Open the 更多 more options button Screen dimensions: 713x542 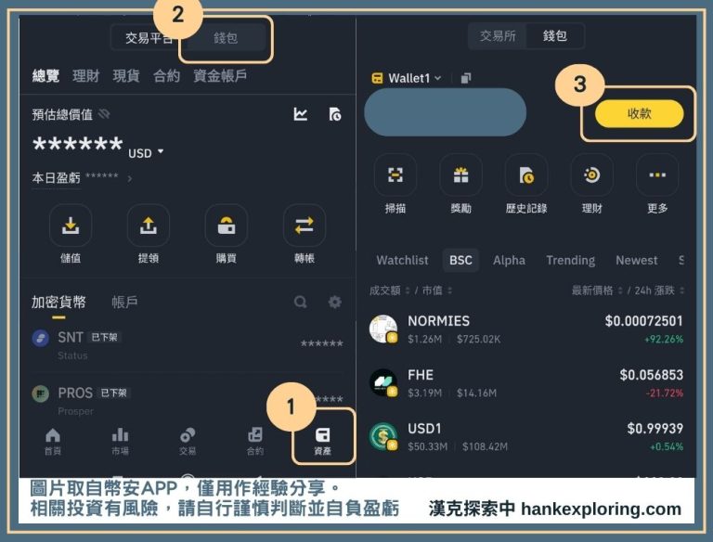657,175
